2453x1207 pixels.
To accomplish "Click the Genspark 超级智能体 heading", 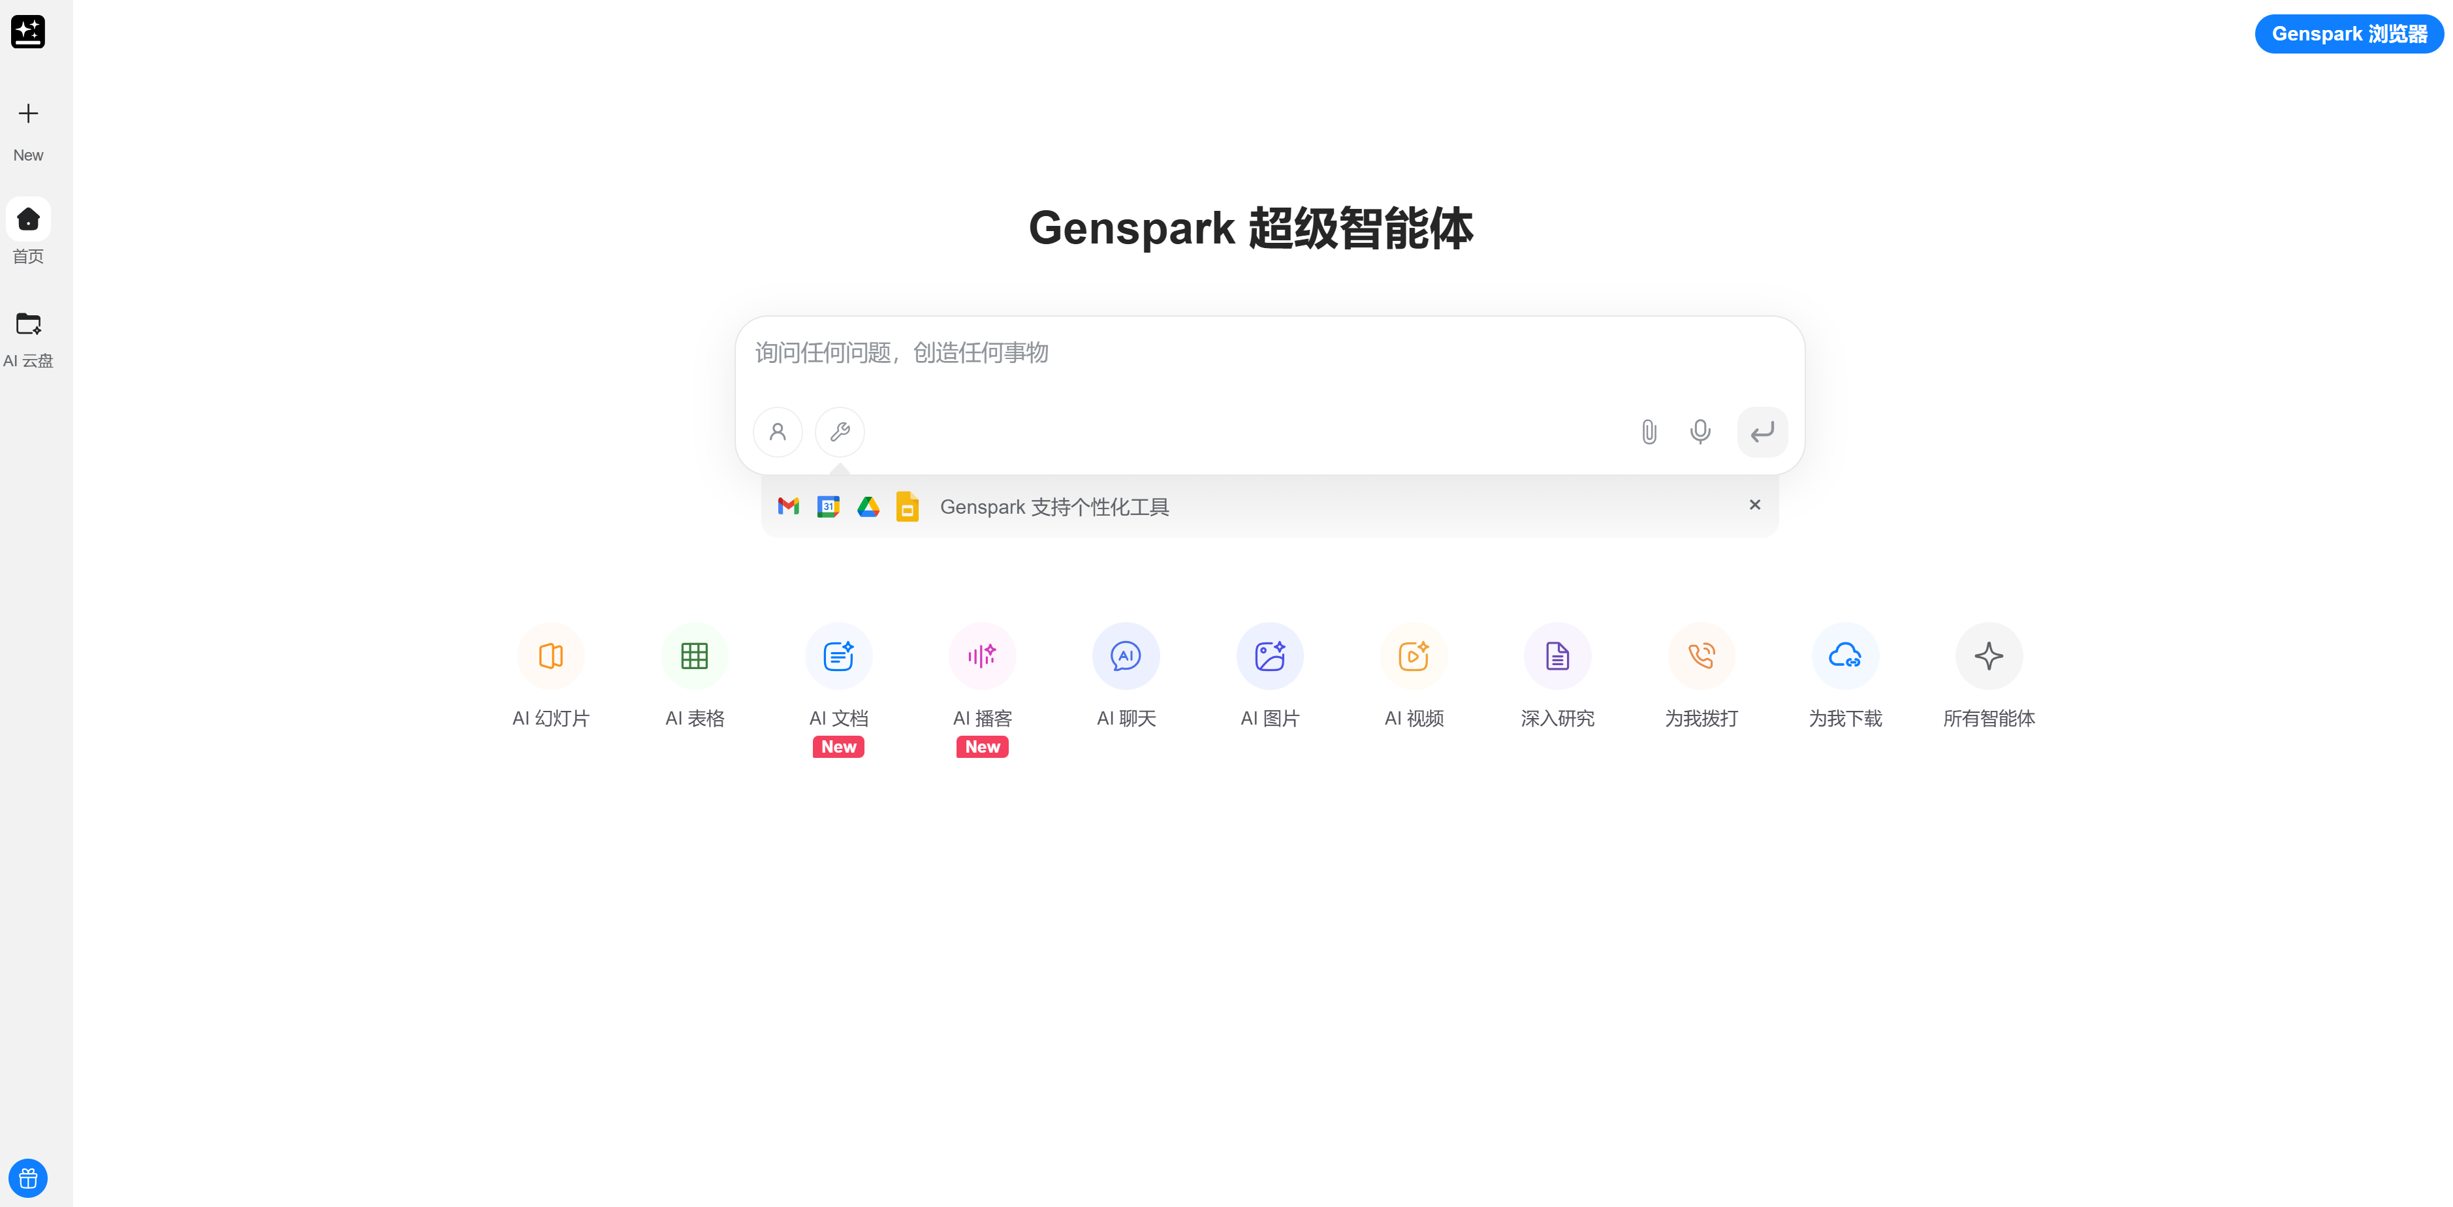I will 1250,228.
